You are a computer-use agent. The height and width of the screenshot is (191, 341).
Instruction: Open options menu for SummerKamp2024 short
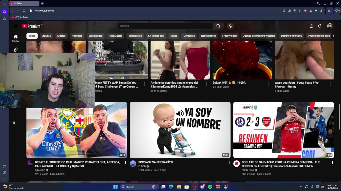[206, 84]
